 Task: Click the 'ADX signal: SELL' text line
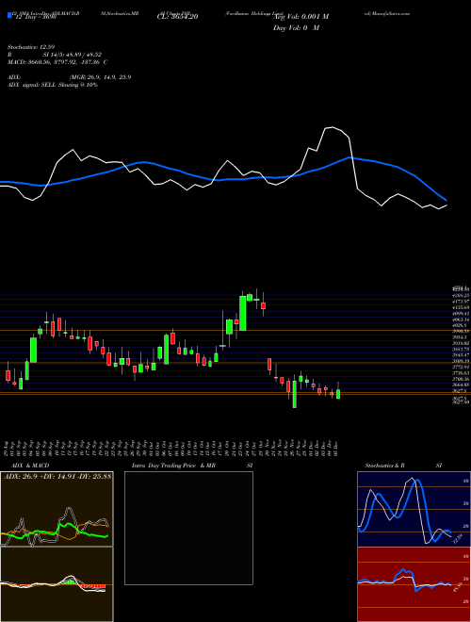point(53,85)
